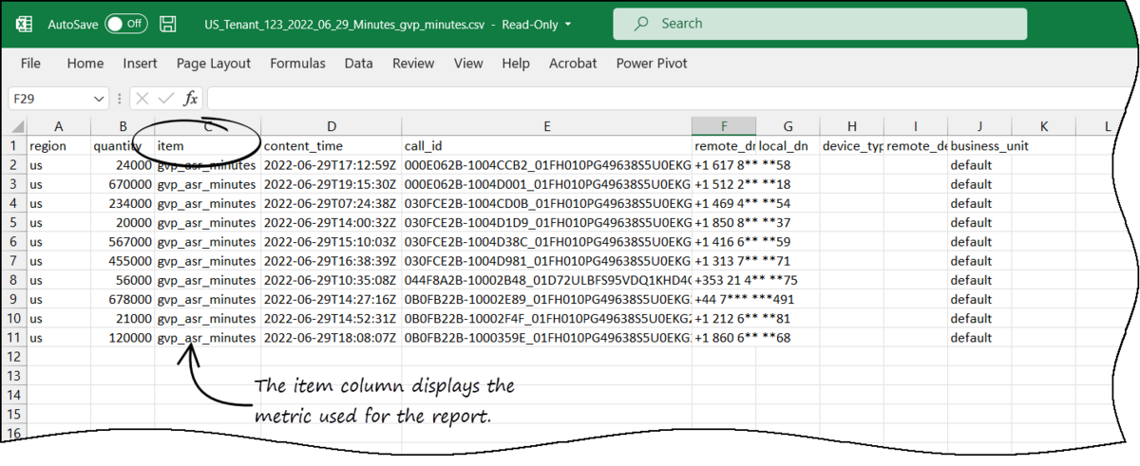Select call_id starting 000E062B-1004CCB2
This screenshot has width=1140, height=466.
[x=547, y=165]
